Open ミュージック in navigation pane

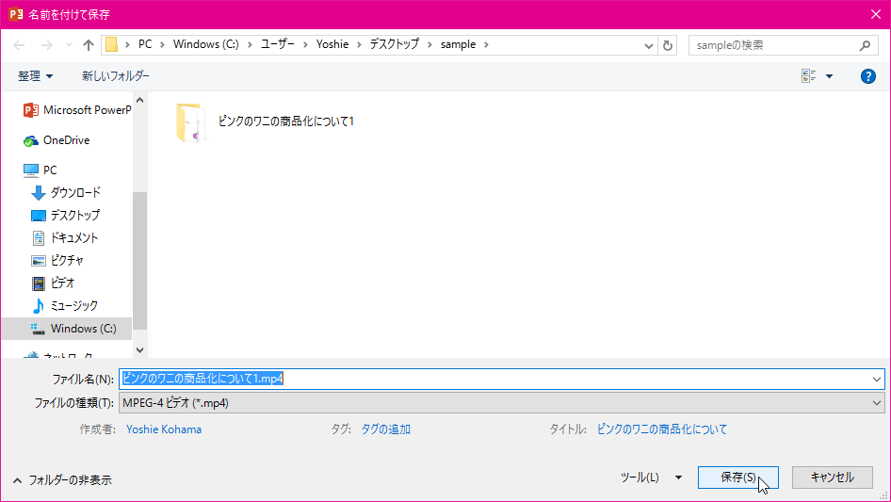pyautogui.click(x=65, y=306)
